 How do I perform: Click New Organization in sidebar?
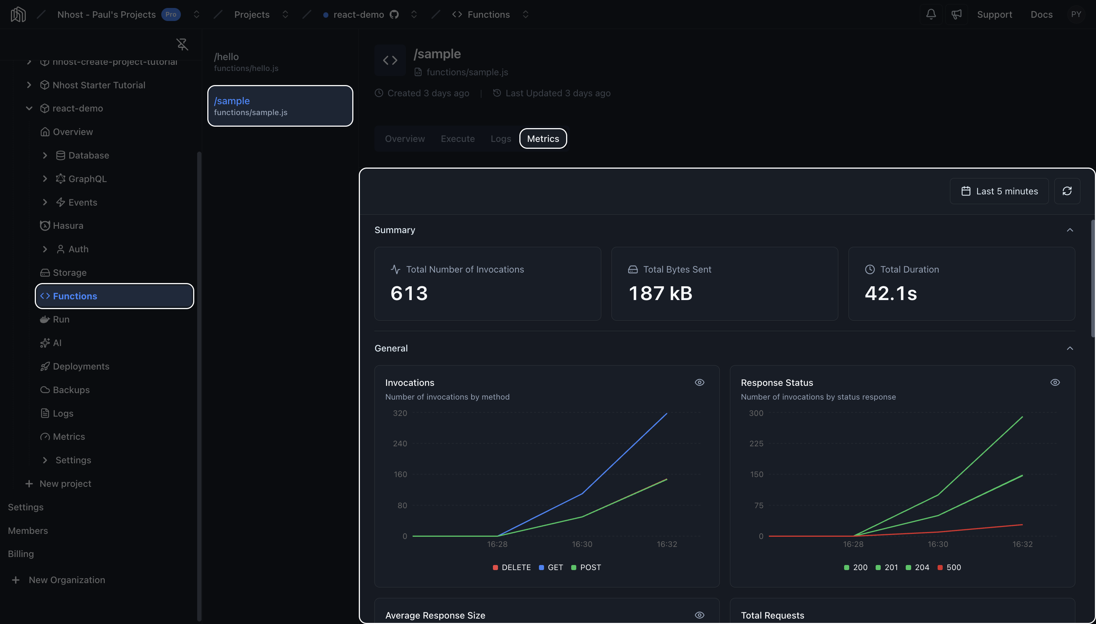[67, 580]
